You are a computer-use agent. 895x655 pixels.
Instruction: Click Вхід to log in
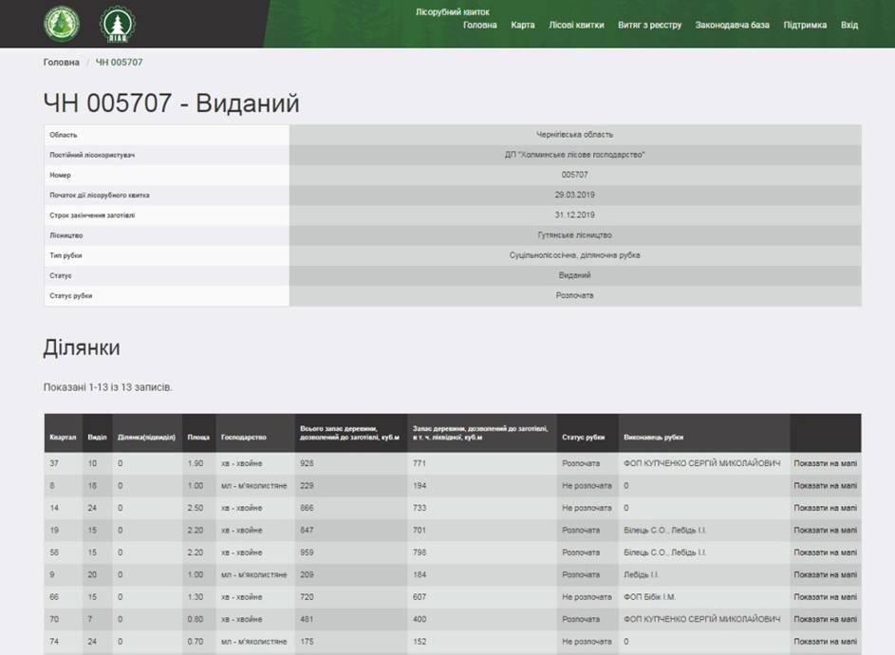point(849,25)
